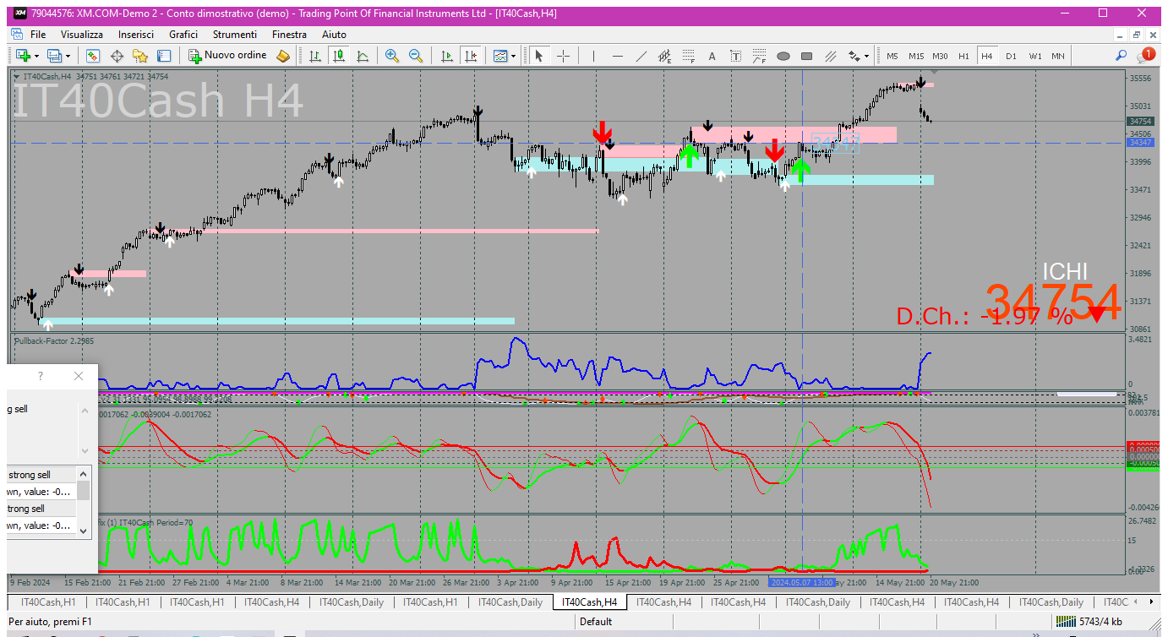This screenshot has width=1168, height=637.
Task: Open the File menu
Action: pos(38,35)
